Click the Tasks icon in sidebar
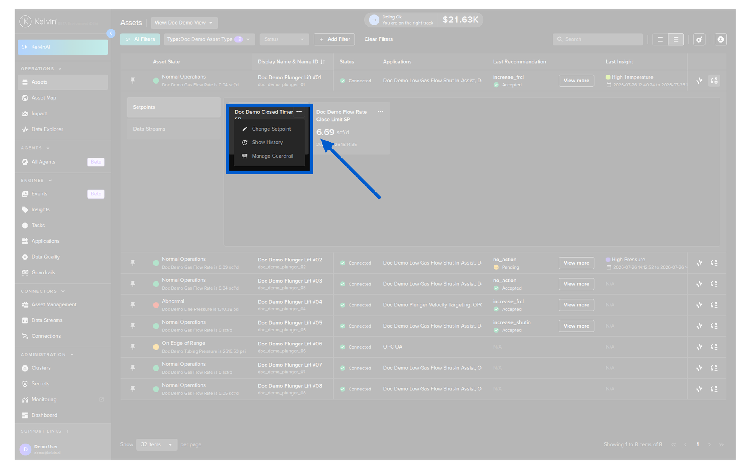The height and width of the screenshot is (469, 751). (25, 226)
